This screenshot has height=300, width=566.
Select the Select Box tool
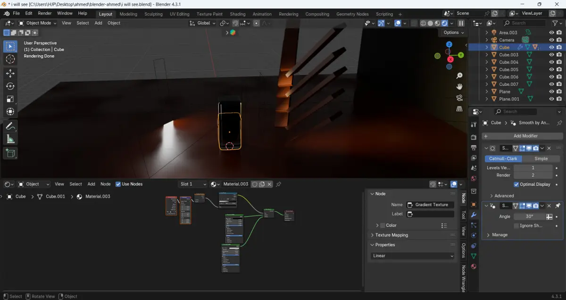(10, 46)
